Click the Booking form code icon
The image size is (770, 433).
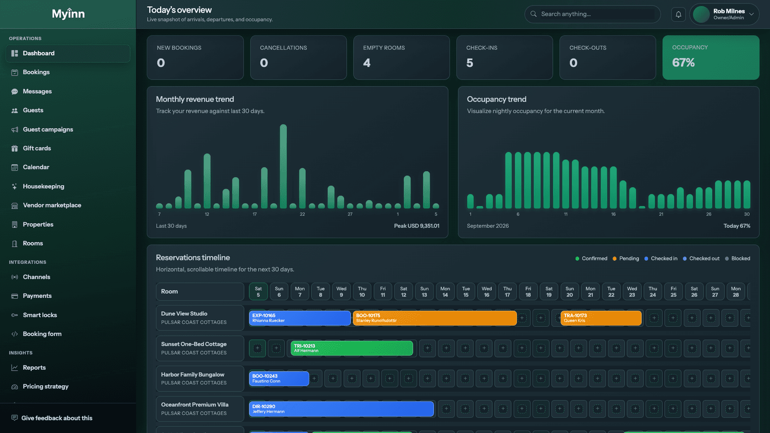pos(14,334)
